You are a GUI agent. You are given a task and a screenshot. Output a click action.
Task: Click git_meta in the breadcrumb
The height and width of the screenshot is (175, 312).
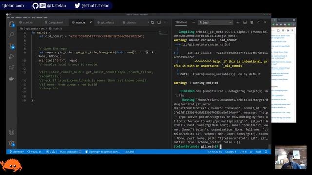click(x=32, y=28)
